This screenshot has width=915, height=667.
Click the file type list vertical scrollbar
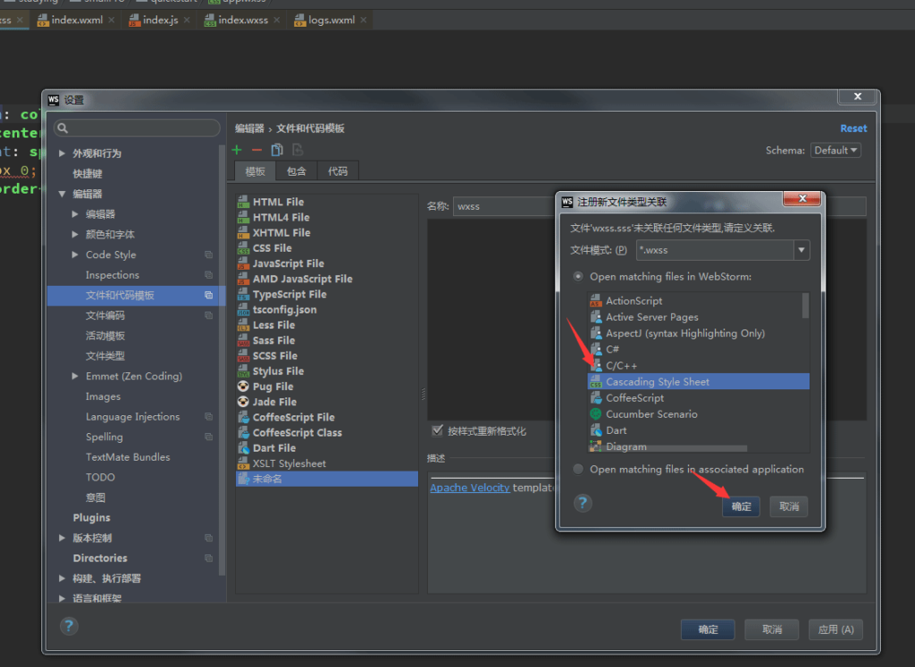tap(805, 305)
